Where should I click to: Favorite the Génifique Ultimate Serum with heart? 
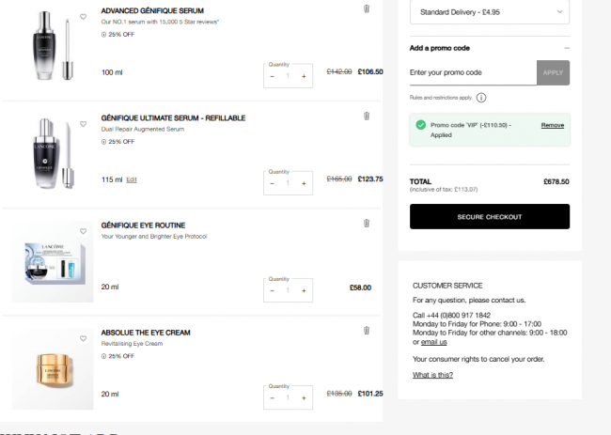[x=84, y=123]
